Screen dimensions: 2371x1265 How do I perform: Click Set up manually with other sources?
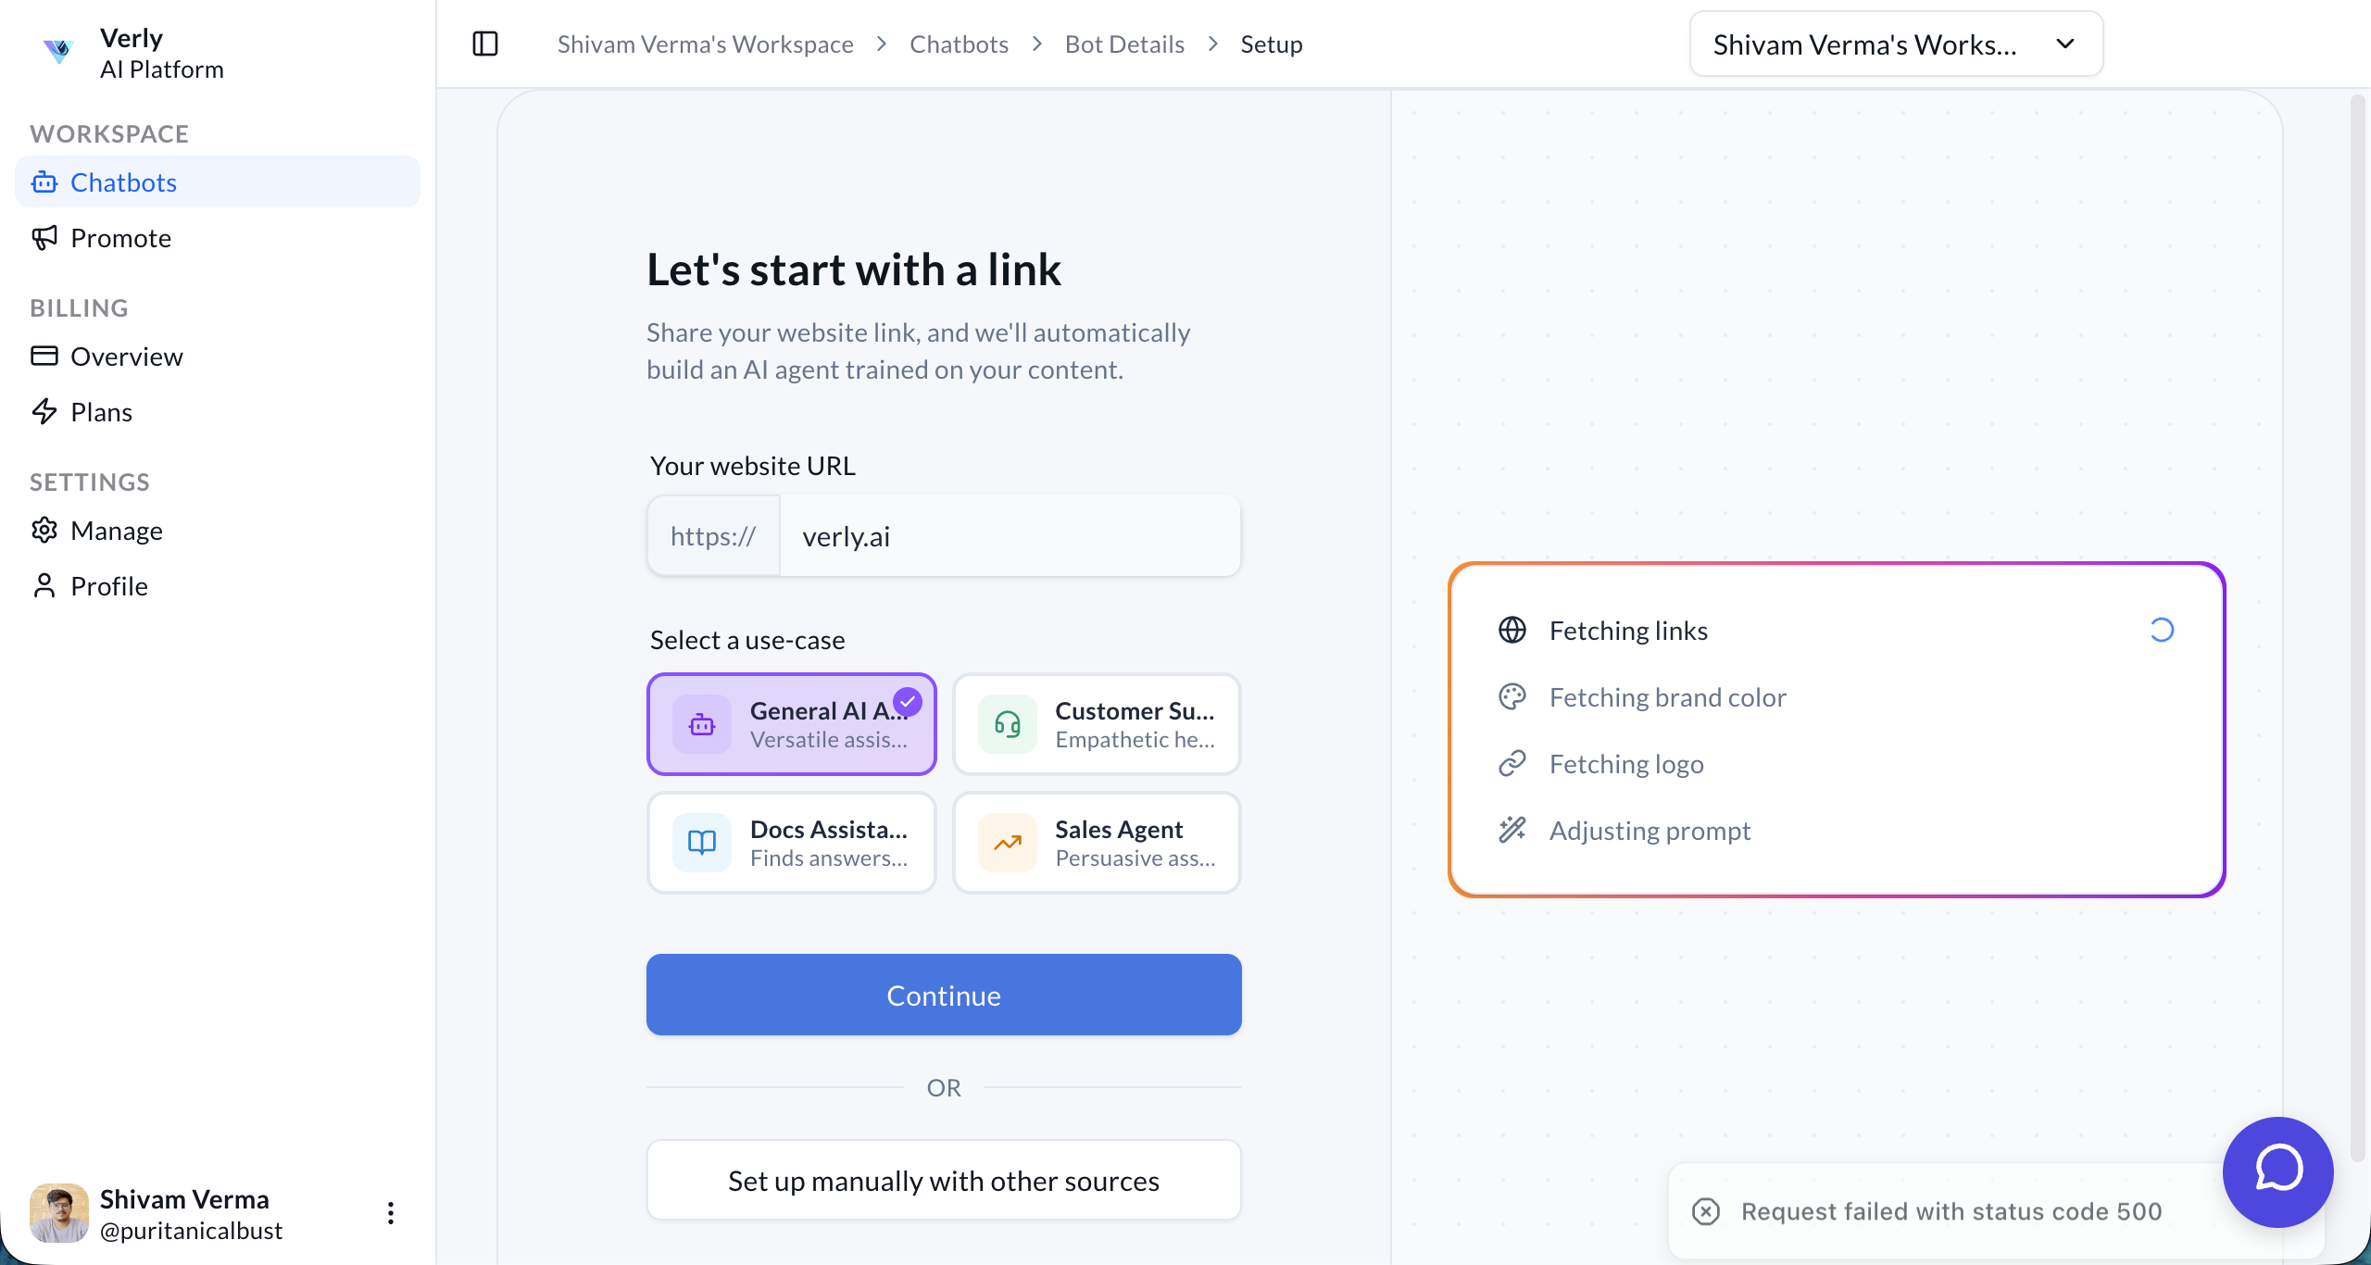(x=944, y=1181)
